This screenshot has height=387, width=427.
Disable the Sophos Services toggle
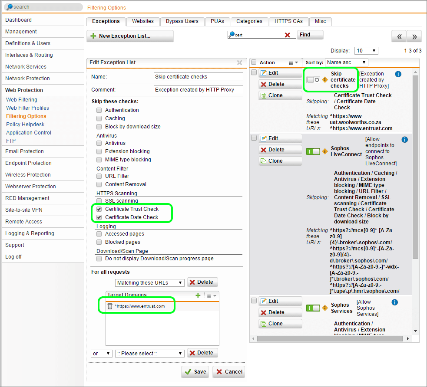pyautogui.click(x=313, y=308)
